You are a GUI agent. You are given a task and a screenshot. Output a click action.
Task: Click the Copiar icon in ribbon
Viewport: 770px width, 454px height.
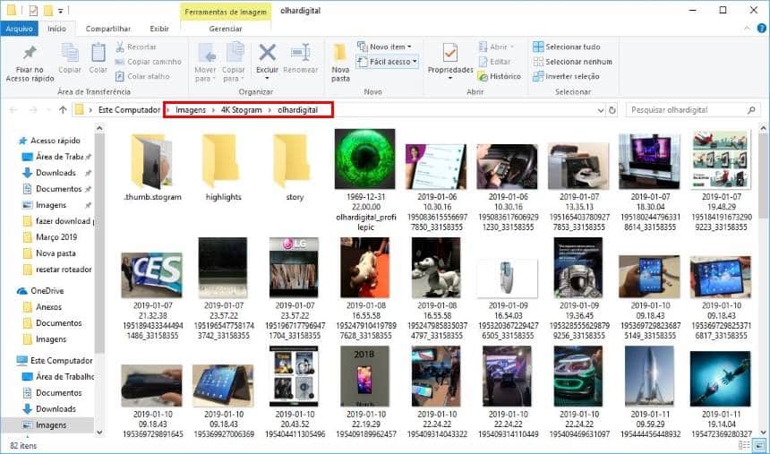point(70,56)
